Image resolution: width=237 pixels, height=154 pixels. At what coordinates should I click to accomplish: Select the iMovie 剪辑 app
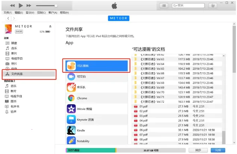coord(85,109)
